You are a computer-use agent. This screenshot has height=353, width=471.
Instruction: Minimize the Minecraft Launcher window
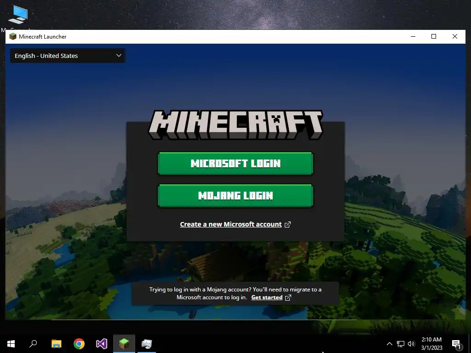point(413,37)
